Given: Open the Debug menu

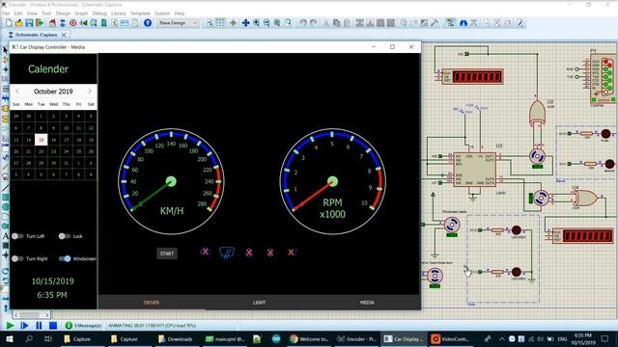Looking at the screenshot, I should pos(99,13).
